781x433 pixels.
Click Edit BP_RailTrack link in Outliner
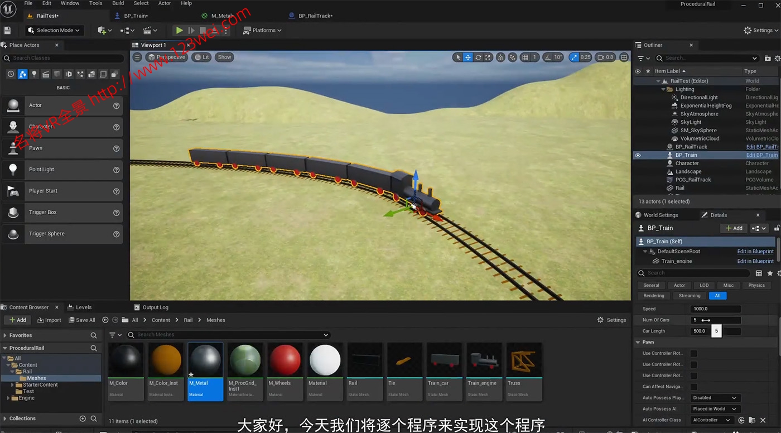click(761, 147)
